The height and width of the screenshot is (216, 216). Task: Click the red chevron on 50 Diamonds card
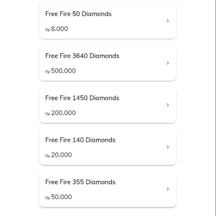click(168, 21)
